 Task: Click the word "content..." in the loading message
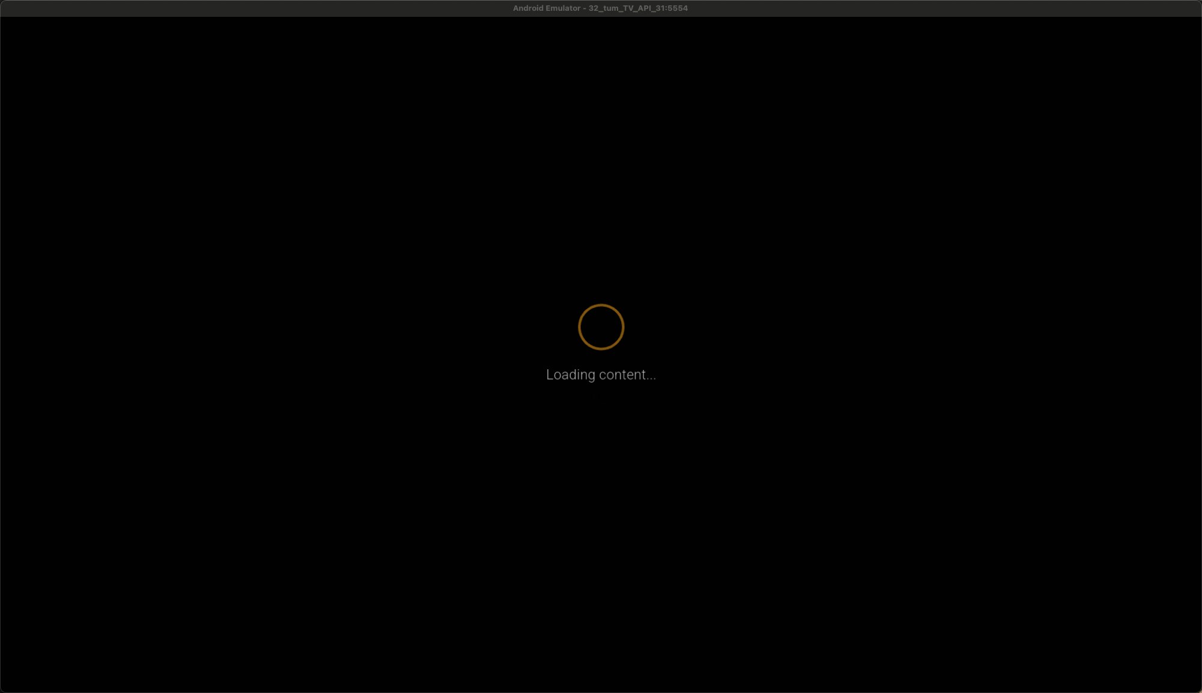[627, 375]
